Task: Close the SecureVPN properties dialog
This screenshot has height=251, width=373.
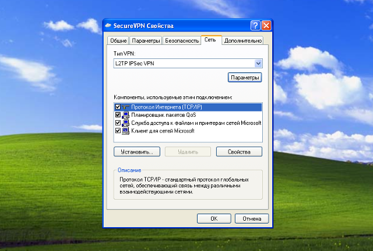Action: tap(266, 26)
